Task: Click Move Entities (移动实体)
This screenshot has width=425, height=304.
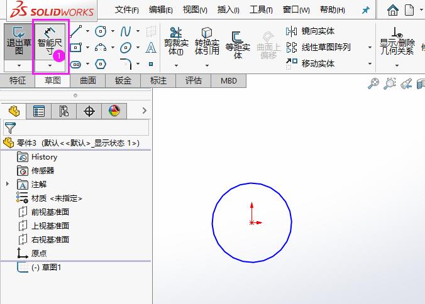Action: 310,63
